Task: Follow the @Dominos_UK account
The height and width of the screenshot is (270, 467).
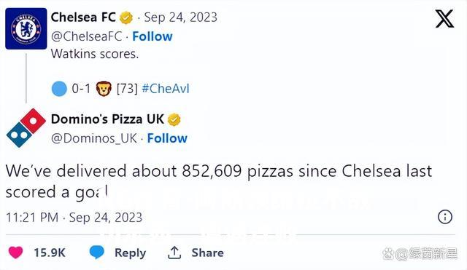Action: pyautogui.click(x=167, y=138)
